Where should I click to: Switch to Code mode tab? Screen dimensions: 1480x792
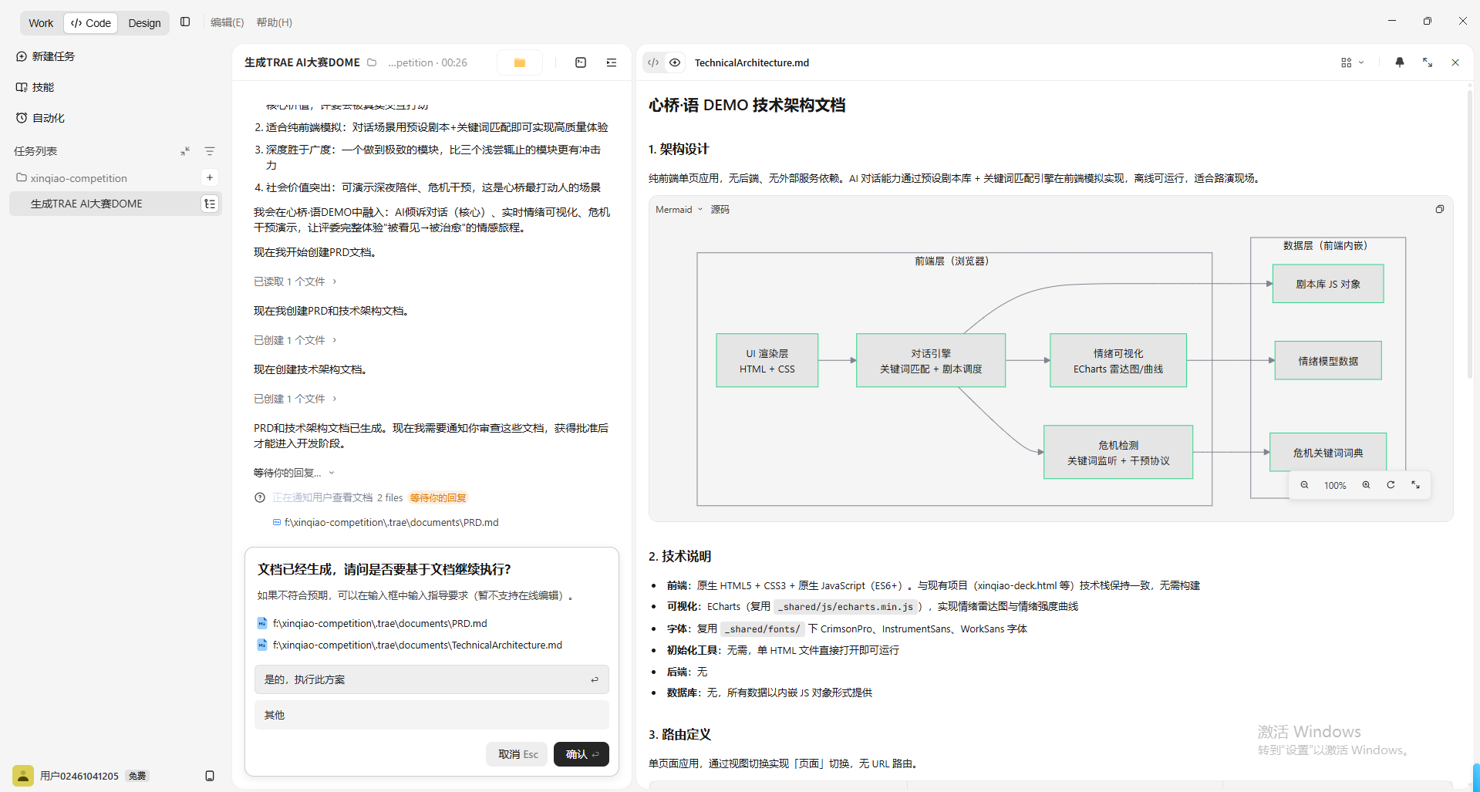[91, 23]
